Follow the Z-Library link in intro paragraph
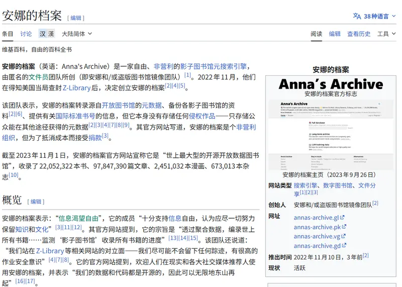Image resolution: width=402 pixels, height=287 pixels. (77, 88)
